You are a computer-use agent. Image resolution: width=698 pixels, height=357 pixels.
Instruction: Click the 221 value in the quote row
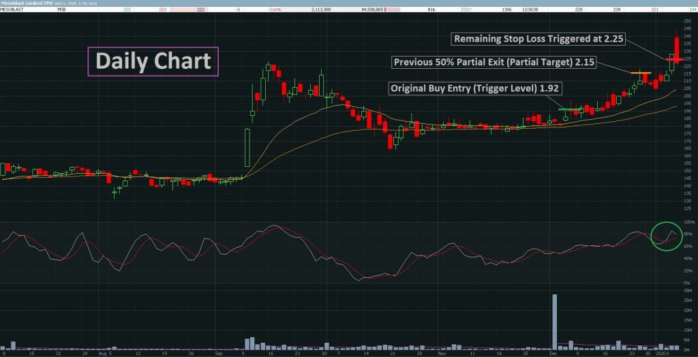pyautogui.click(x=654, y=9)
